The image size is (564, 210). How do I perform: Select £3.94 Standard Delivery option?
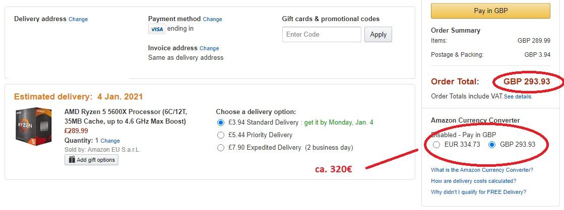tap(221, 123)
